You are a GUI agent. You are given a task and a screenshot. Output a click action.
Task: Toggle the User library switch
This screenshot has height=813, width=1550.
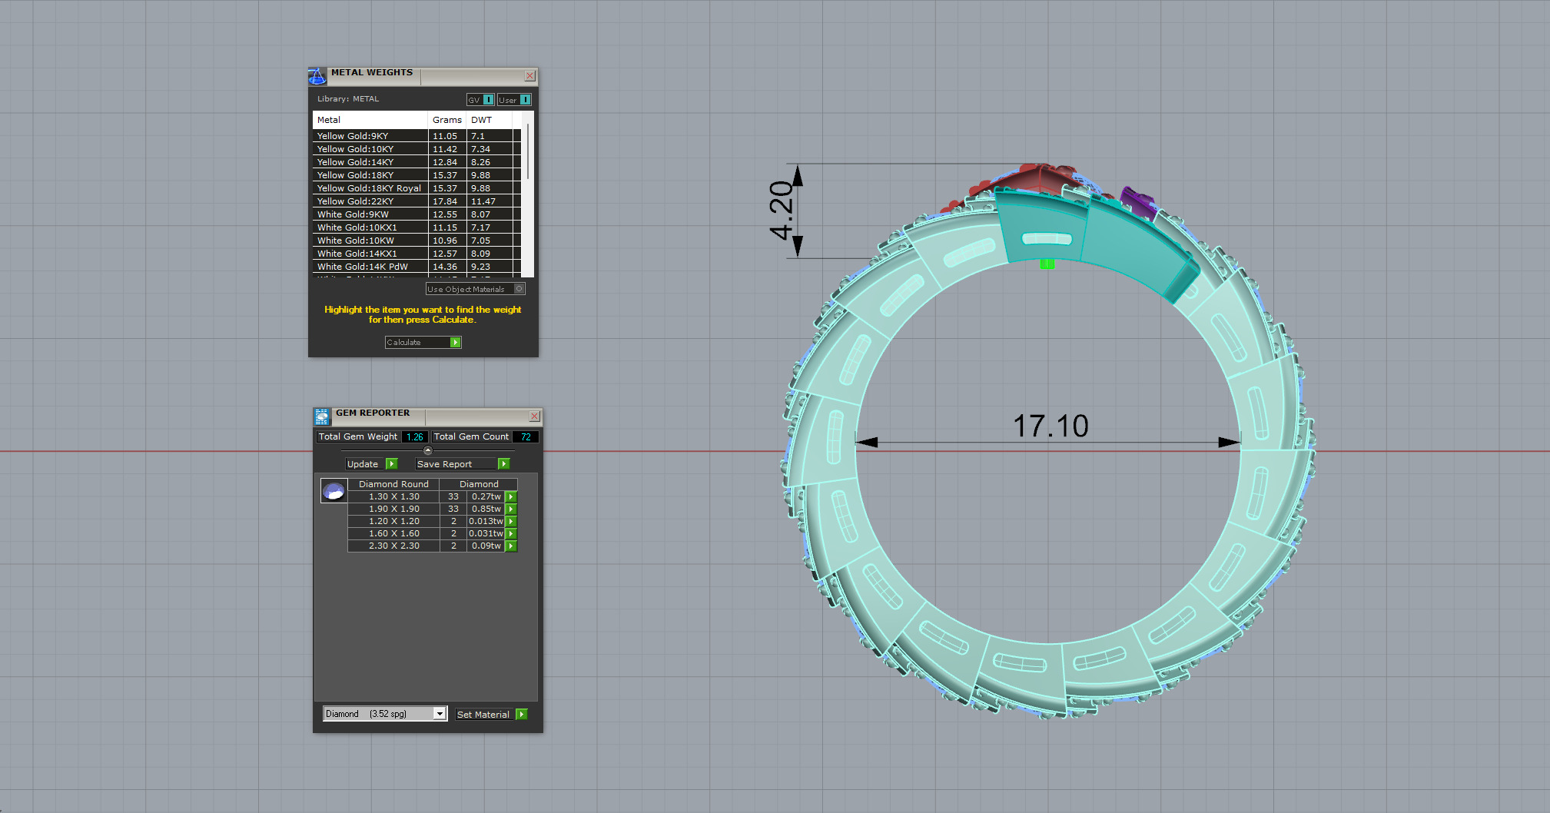(514, 100)
